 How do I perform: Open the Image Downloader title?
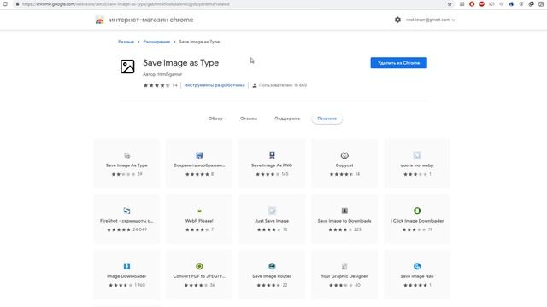126,276
